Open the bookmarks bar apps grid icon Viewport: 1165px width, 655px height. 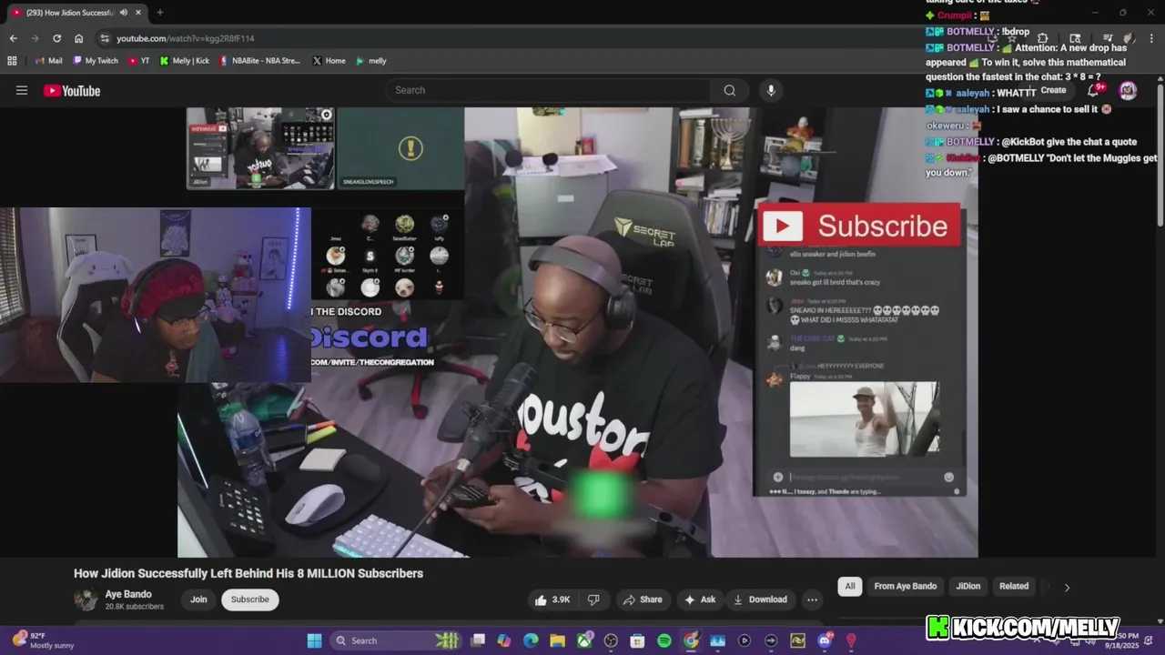(x=12, y=61)
